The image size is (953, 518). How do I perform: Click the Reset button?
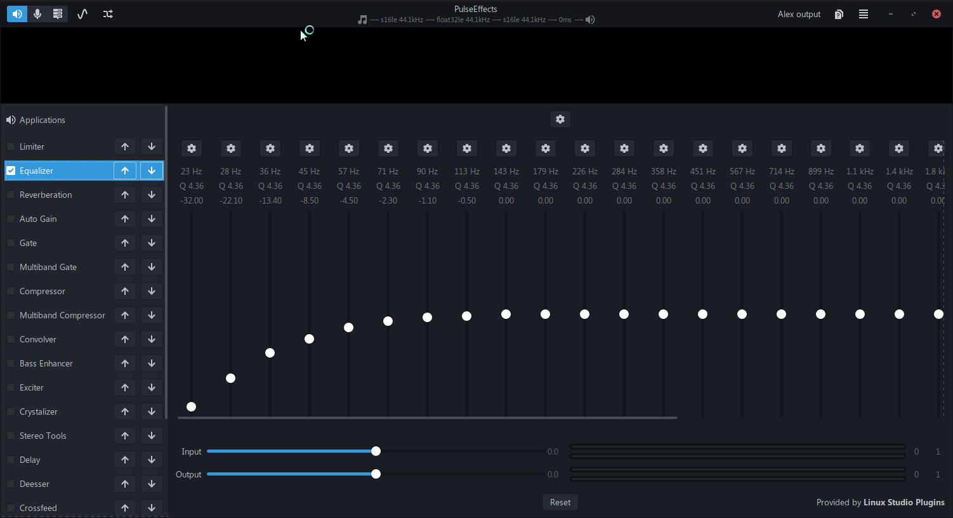coord(560,502)
